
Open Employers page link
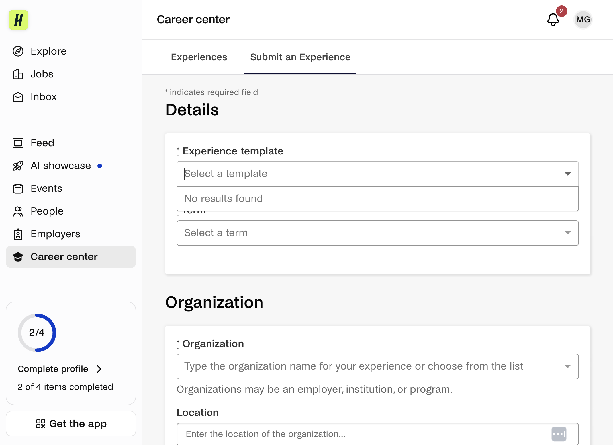coord(71,234)
